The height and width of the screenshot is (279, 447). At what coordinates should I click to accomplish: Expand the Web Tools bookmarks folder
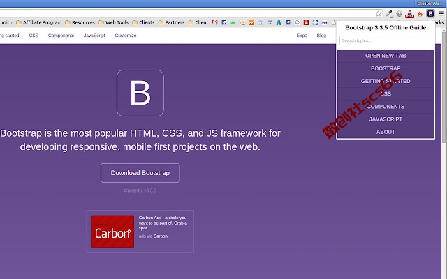tap(113, 22)
